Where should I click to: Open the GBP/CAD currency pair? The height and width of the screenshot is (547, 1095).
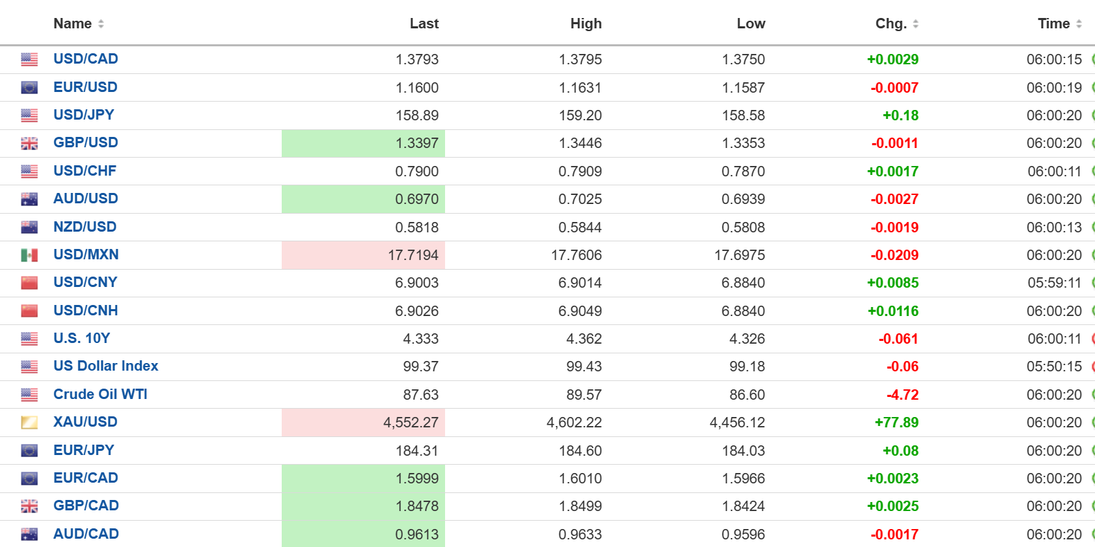(86, 506)
